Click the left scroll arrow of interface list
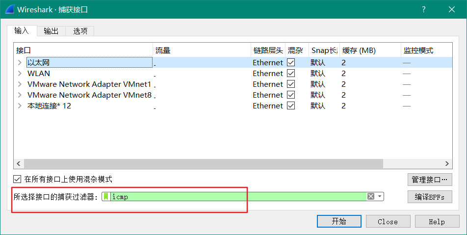 point(19,163)
